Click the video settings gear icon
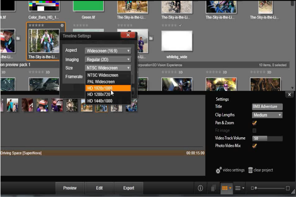The width and height of the screenshot is (296, 197). click(x=219, y=170)
